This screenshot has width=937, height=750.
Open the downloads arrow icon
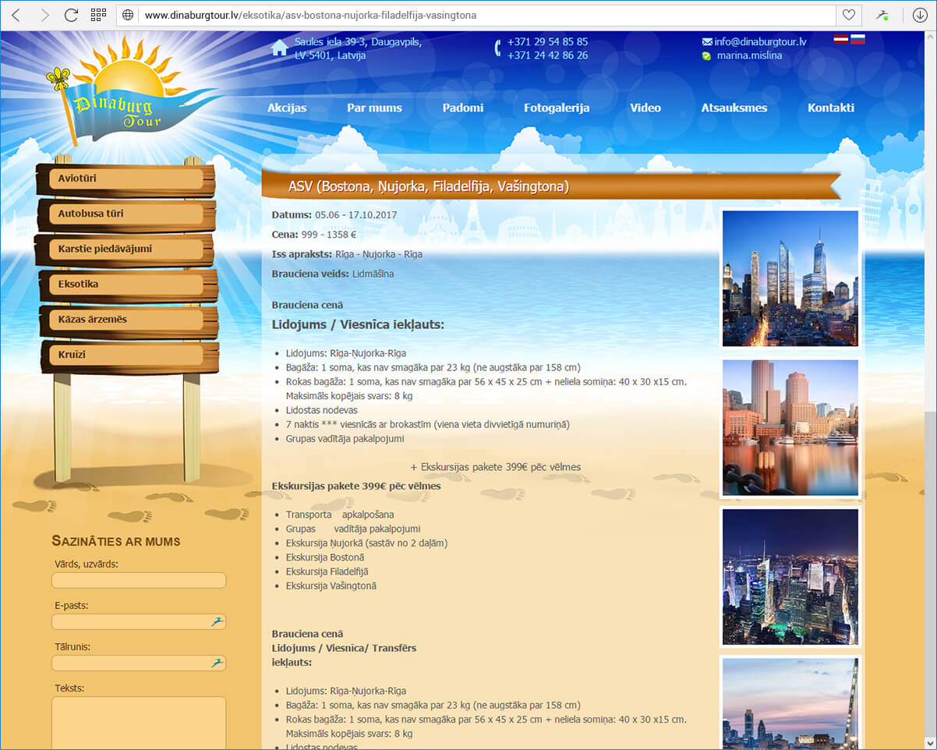(918, 15)
